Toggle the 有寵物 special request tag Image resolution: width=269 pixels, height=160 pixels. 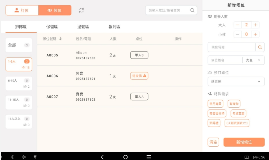click(x=234, y=104)
